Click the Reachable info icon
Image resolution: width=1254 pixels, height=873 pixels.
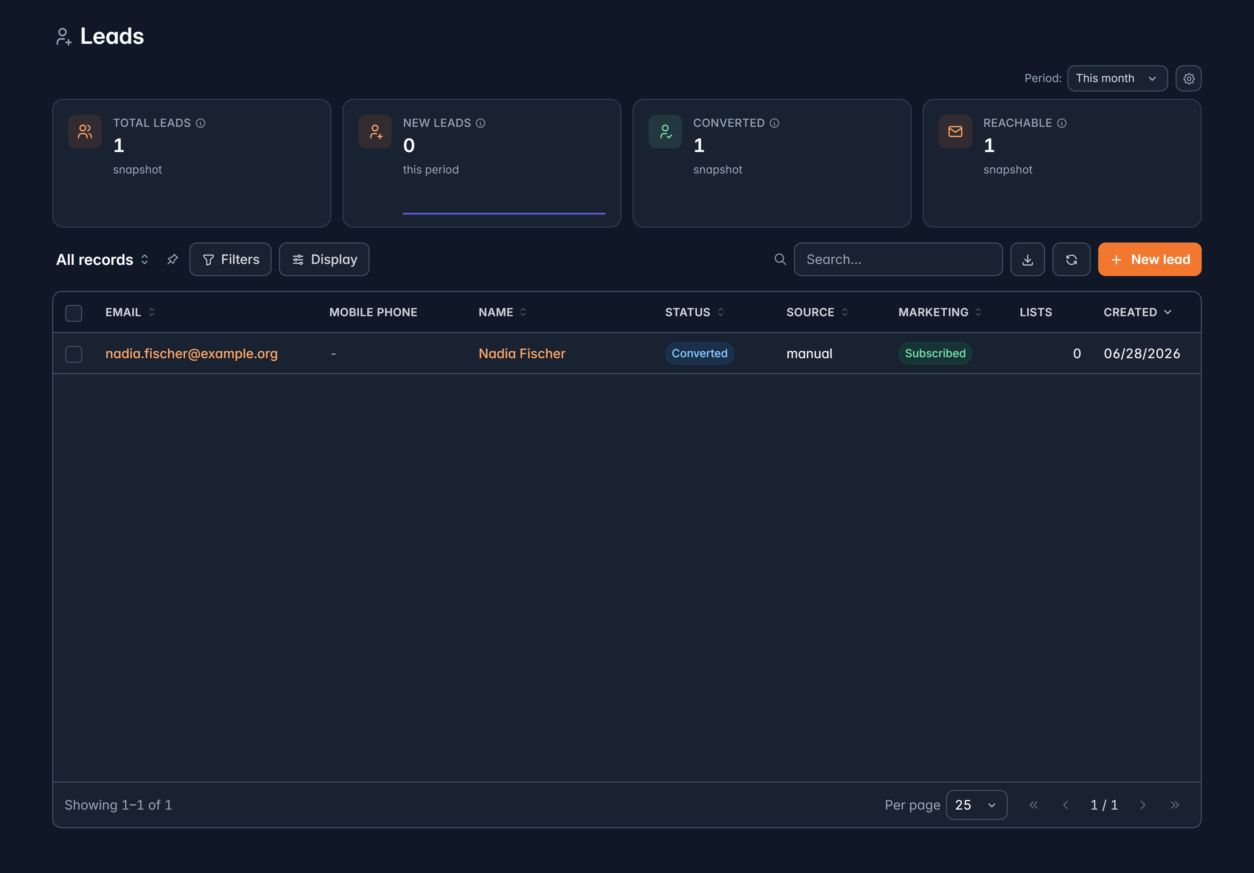click(1062, 123)
